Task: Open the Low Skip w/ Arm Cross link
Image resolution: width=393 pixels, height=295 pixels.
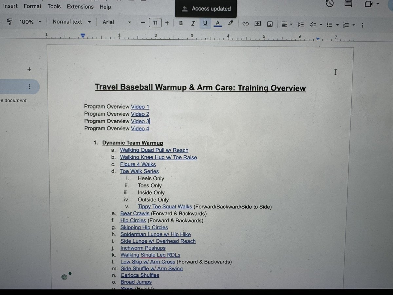Action: [148, 262]
